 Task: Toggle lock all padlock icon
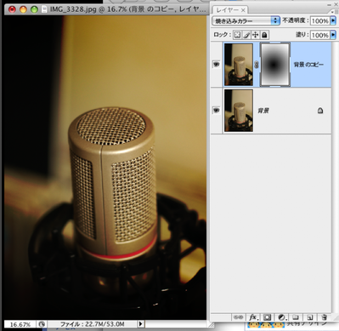tap(264, 35)
